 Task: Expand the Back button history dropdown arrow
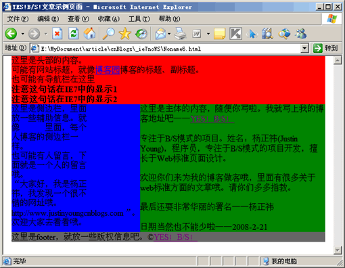click(22, 34)
